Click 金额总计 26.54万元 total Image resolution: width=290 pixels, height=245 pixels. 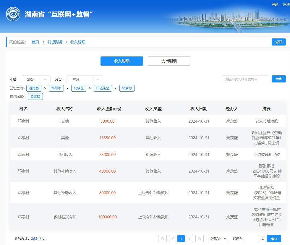coord(30,238)
